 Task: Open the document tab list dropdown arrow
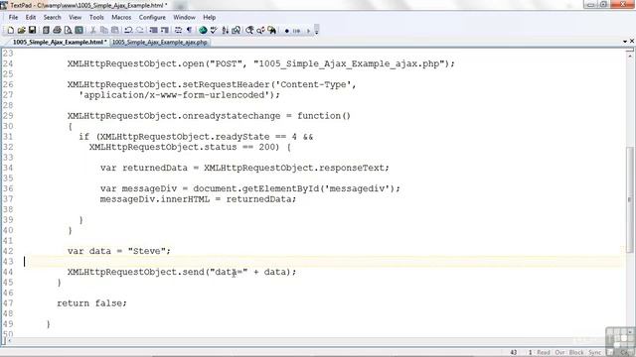click(x=625, y=42)
